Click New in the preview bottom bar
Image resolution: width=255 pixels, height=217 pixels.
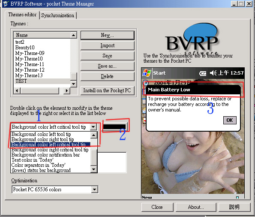[147, 197]
